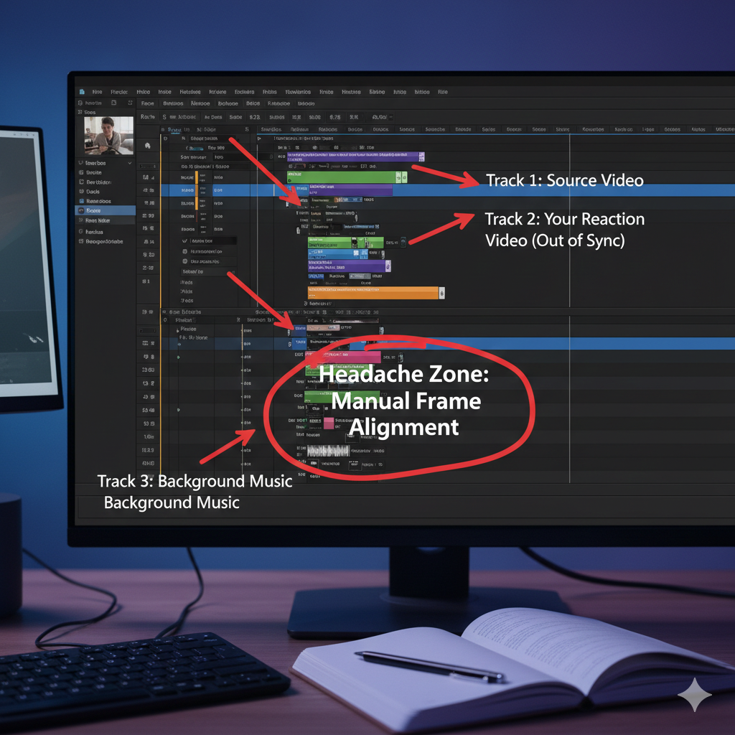Click the play triangle icon at the timeline header start
This screenshot has height=735, width=735.
tap(260, 138)
